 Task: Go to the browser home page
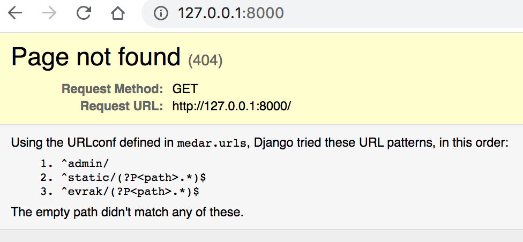[x=118, y=13]
